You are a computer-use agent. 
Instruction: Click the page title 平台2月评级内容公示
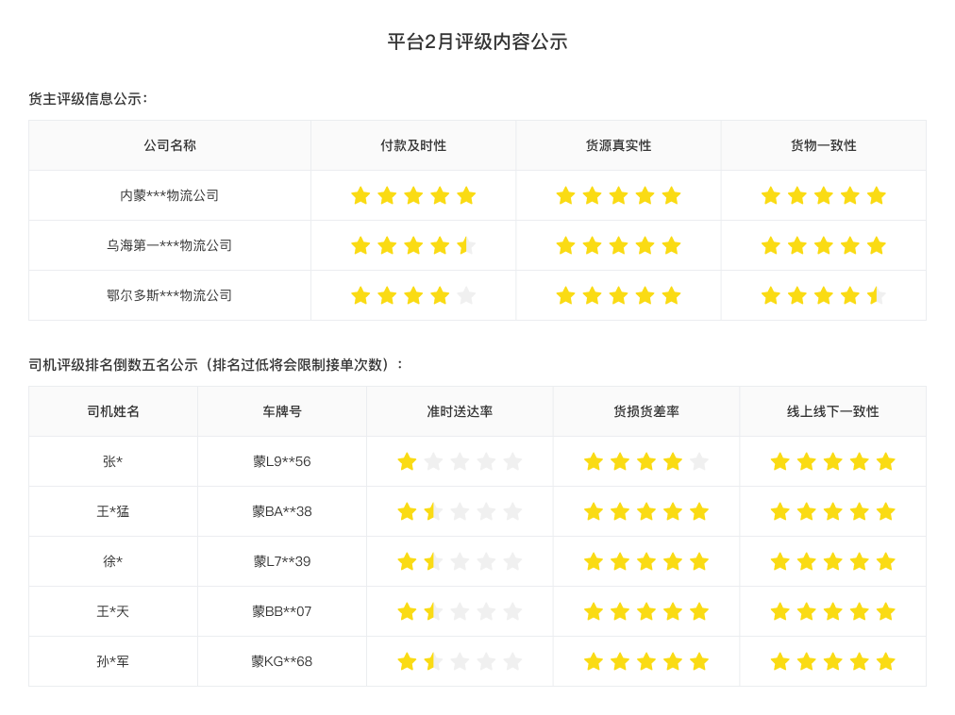[477, 42]
